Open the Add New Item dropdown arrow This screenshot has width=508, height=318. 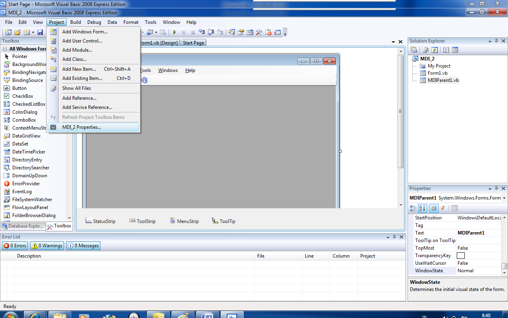[33, 32]
